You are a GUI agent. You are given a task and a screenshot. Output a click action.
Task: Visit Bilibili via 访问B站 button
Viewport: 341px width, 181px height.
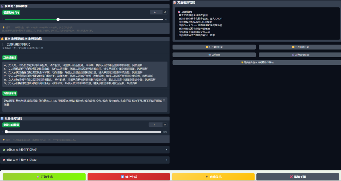[214, 55]
